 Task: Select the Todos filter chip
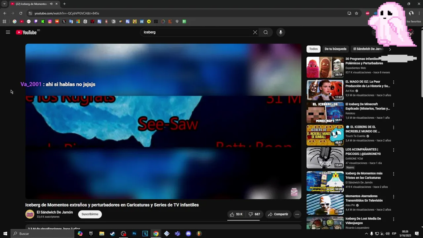314,49
